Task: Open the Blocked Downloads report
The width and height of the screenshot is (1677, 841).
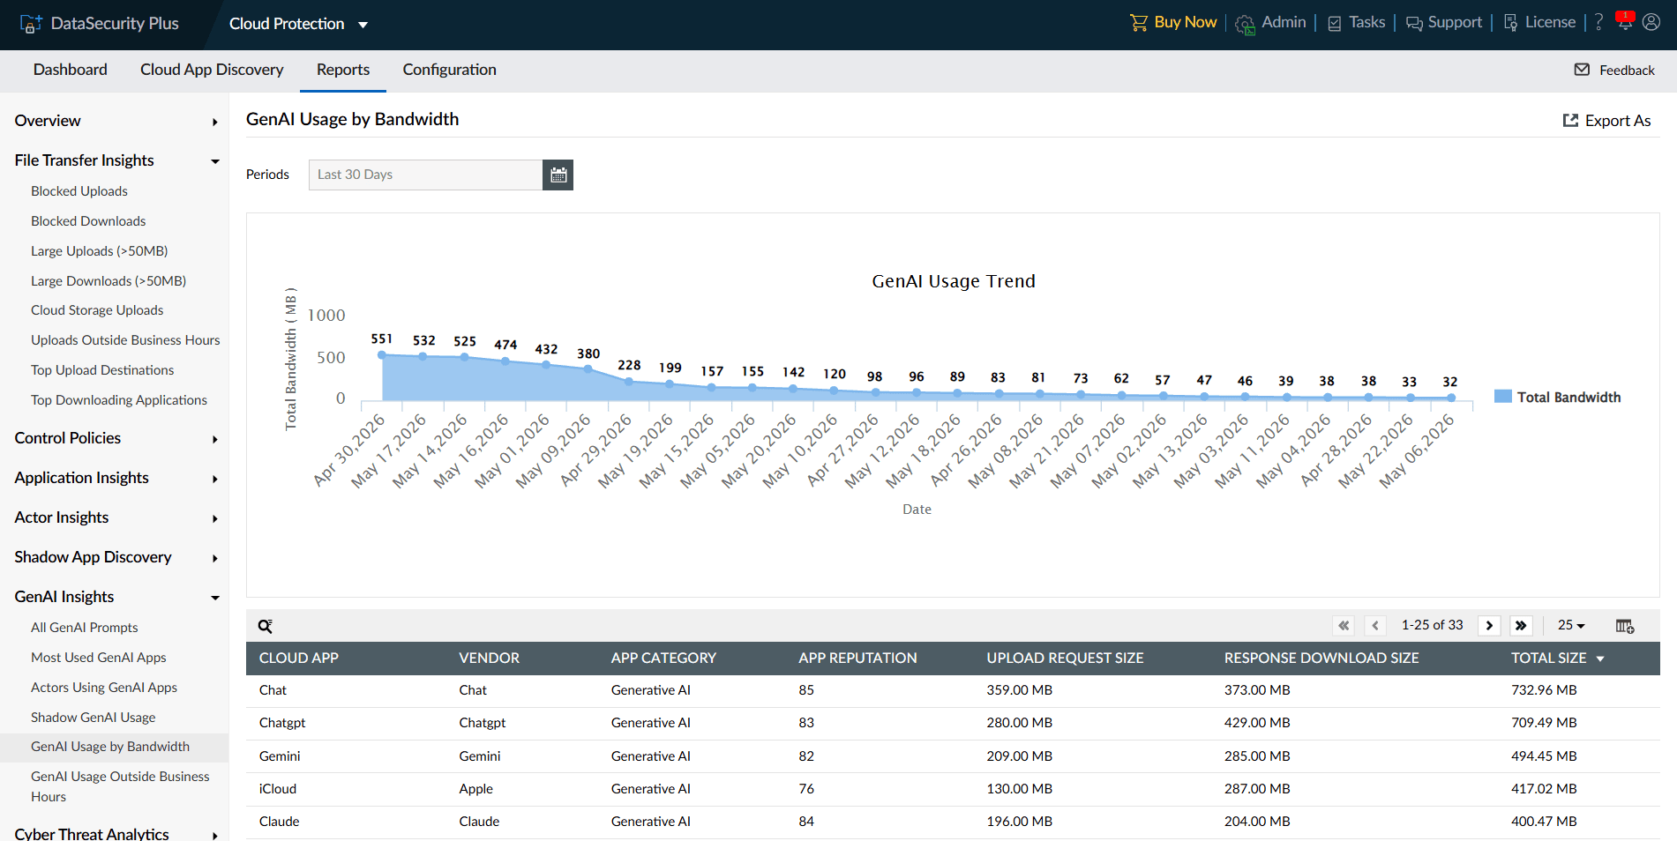Action: pyautogui.click(x=88, y=221)
